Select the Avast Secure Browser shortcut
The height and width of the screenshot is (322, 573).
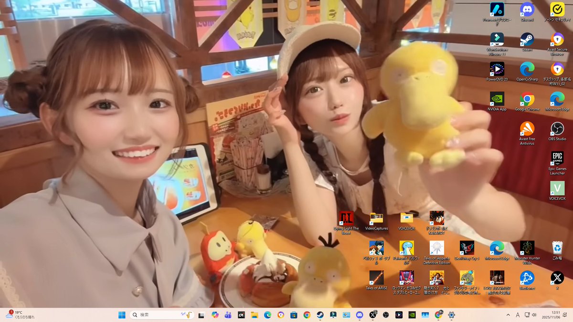557,44
